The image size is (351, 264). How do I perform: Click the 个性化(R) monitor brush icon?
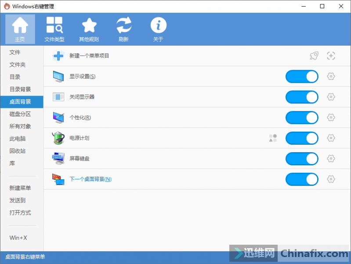[58, 118]
